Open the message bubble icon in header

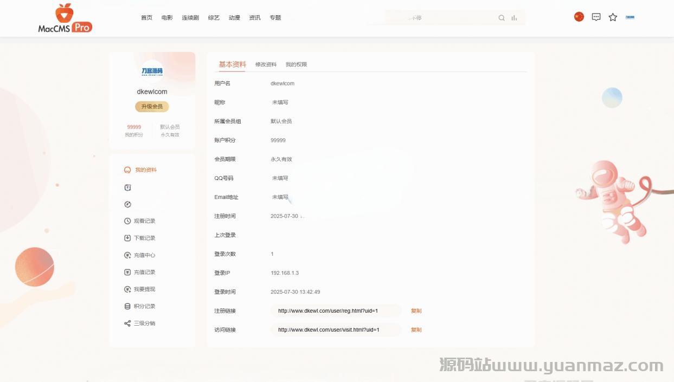(596, 17)
